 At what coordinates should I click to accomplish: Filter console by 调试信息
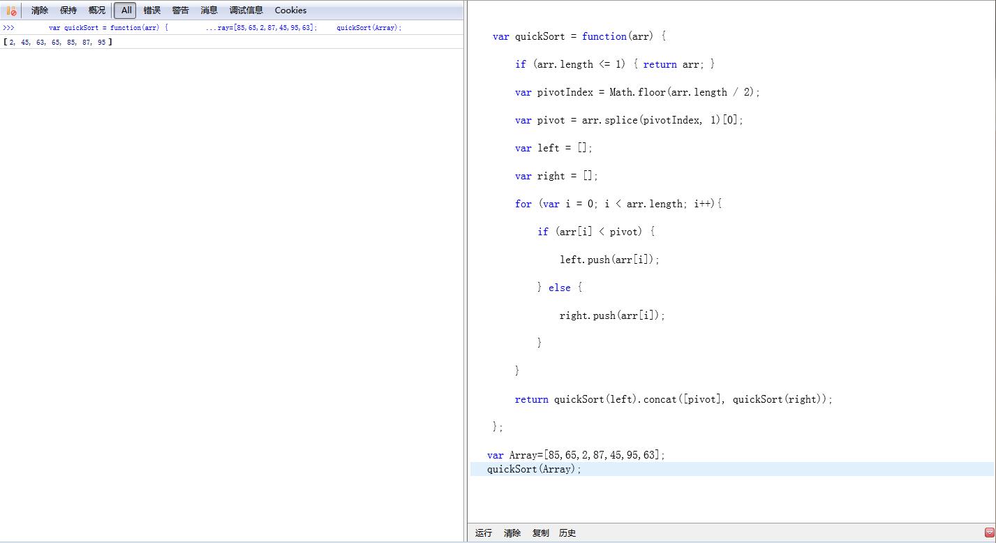[246, 10]
